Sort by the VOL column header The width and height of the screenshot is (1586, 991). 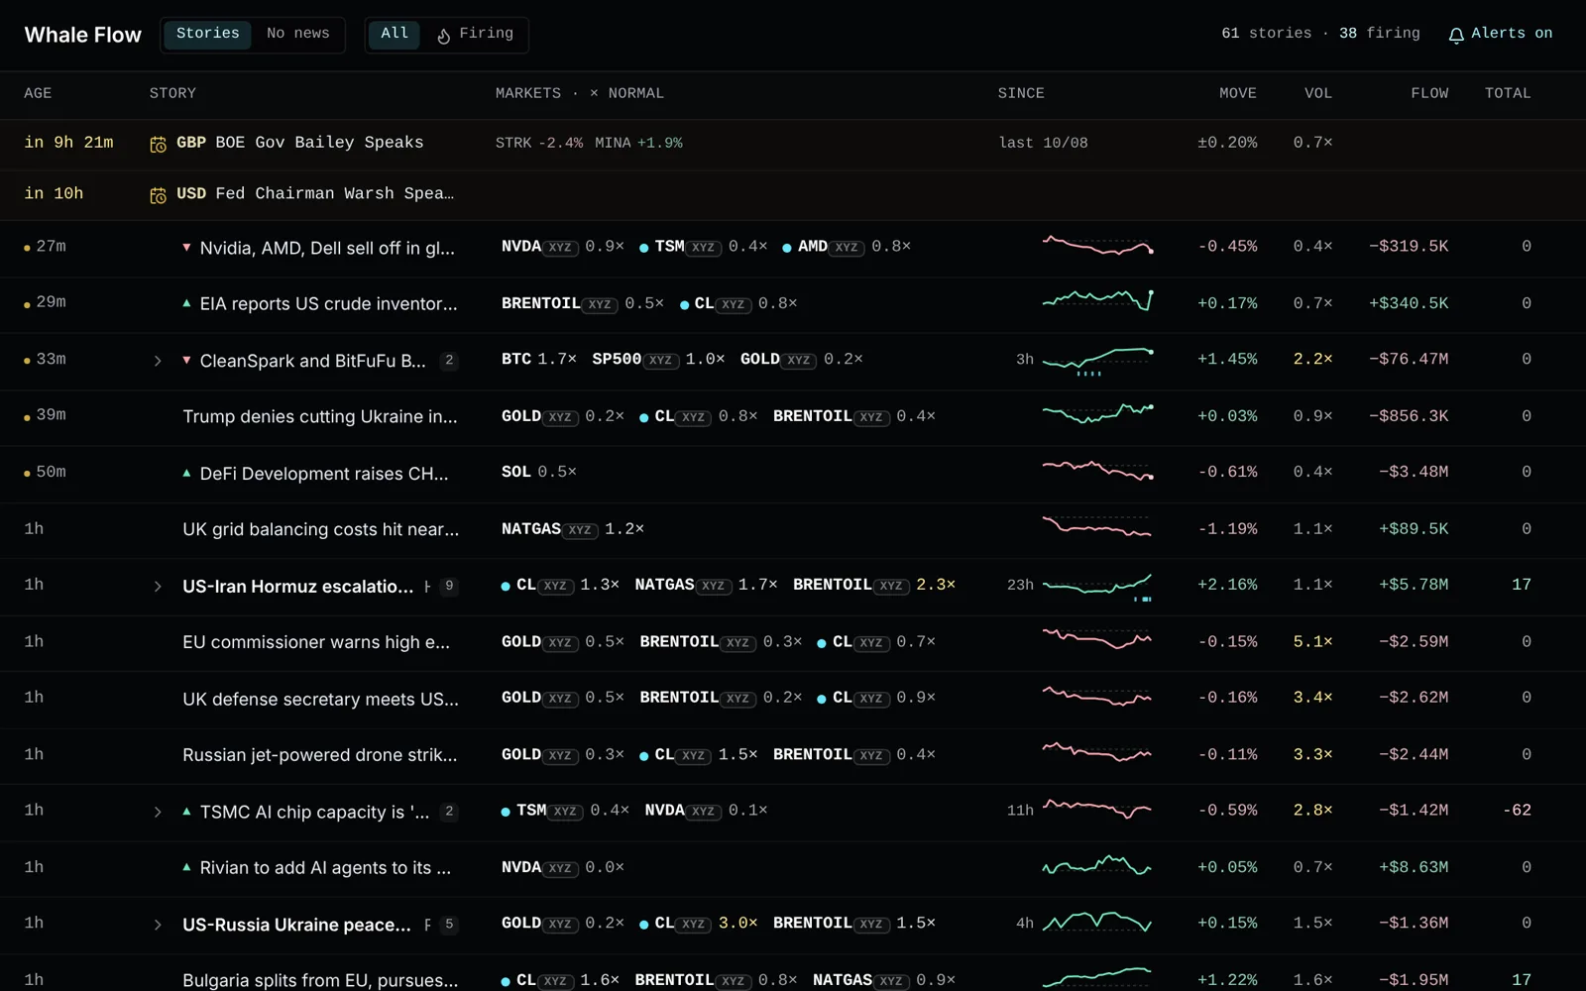coord(1318,93)
